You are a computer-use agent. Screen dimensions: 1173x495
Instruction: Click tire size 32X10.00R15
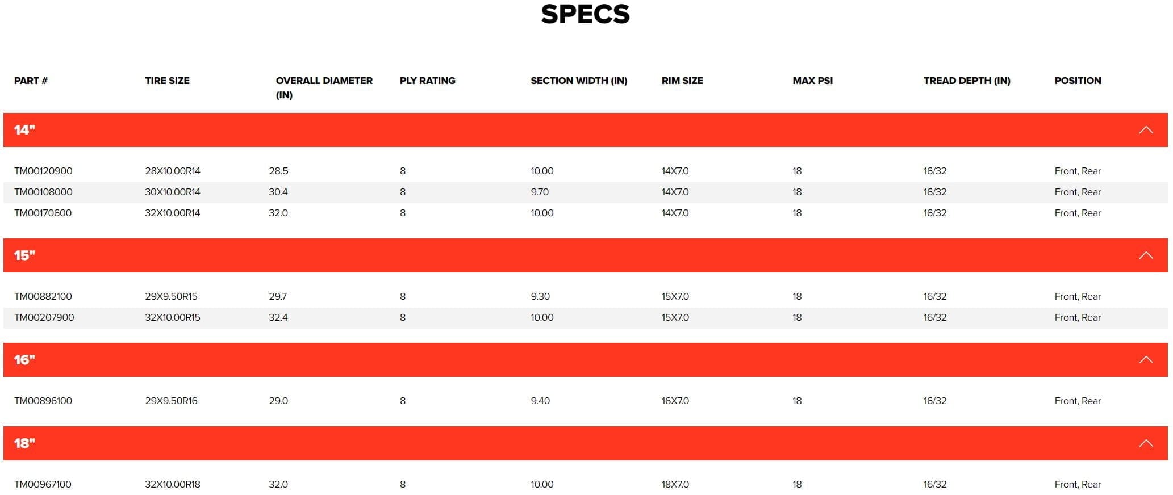172,317
